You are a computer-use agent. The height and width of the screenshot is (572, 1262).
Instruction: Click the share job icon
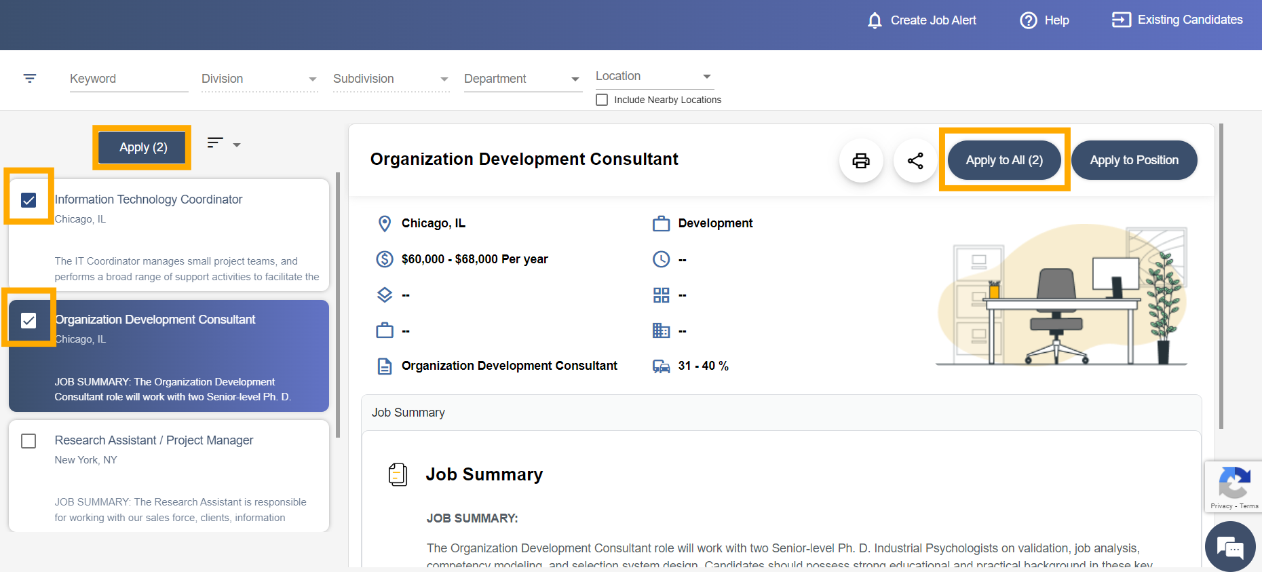915,161
